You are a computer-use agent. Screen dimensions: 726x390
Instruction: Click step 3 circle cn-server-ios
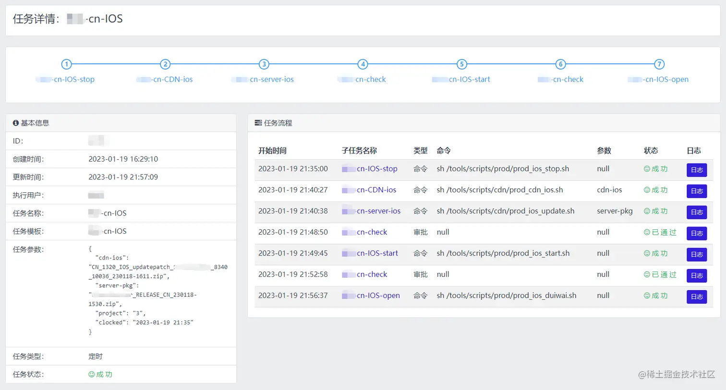264,64
